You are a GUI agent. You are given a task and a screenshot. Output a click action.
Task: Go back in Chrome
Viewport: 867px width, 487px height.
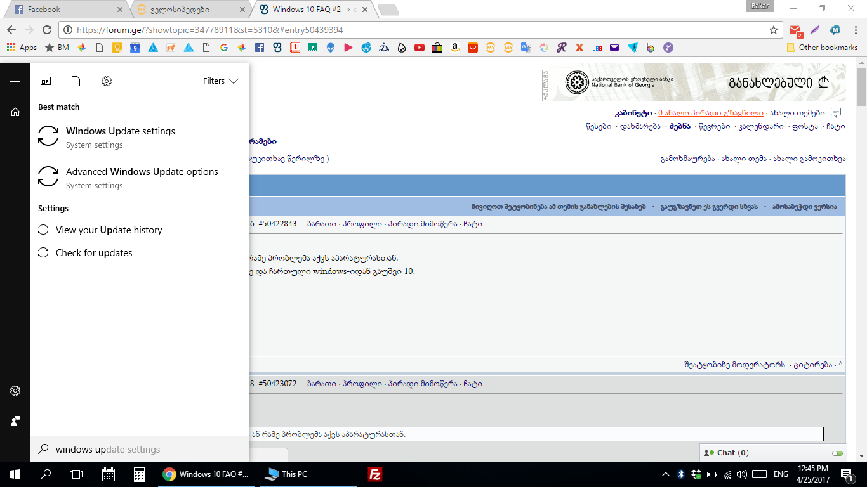11,30
